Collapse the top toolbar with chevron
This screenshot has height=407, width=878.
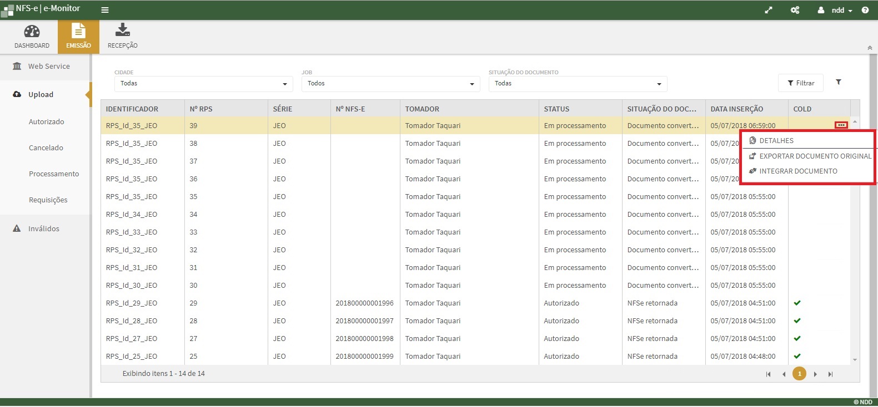pos(870,48)
